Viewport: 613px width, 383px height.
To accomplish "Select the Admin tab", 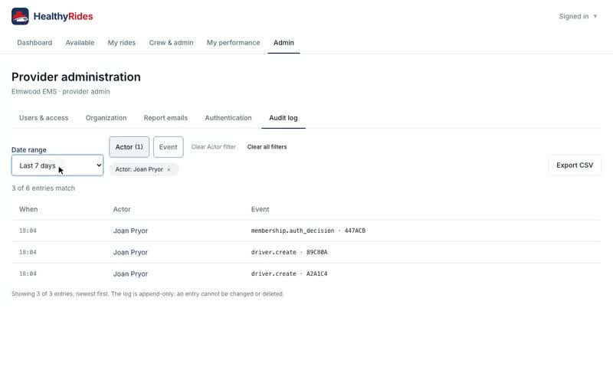I will click(x=284, y=43).
